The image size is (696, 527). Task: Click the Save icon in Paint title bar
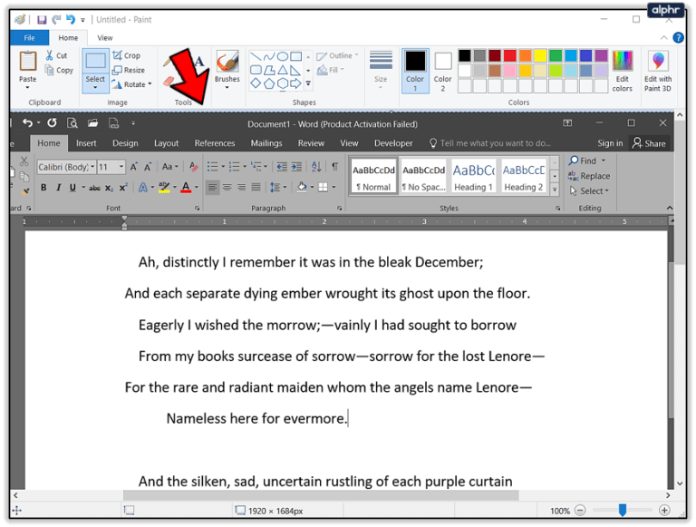42,20
